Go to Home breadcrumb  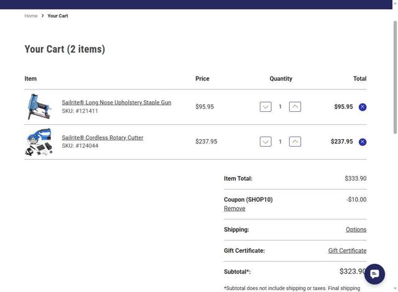(31, 16)
